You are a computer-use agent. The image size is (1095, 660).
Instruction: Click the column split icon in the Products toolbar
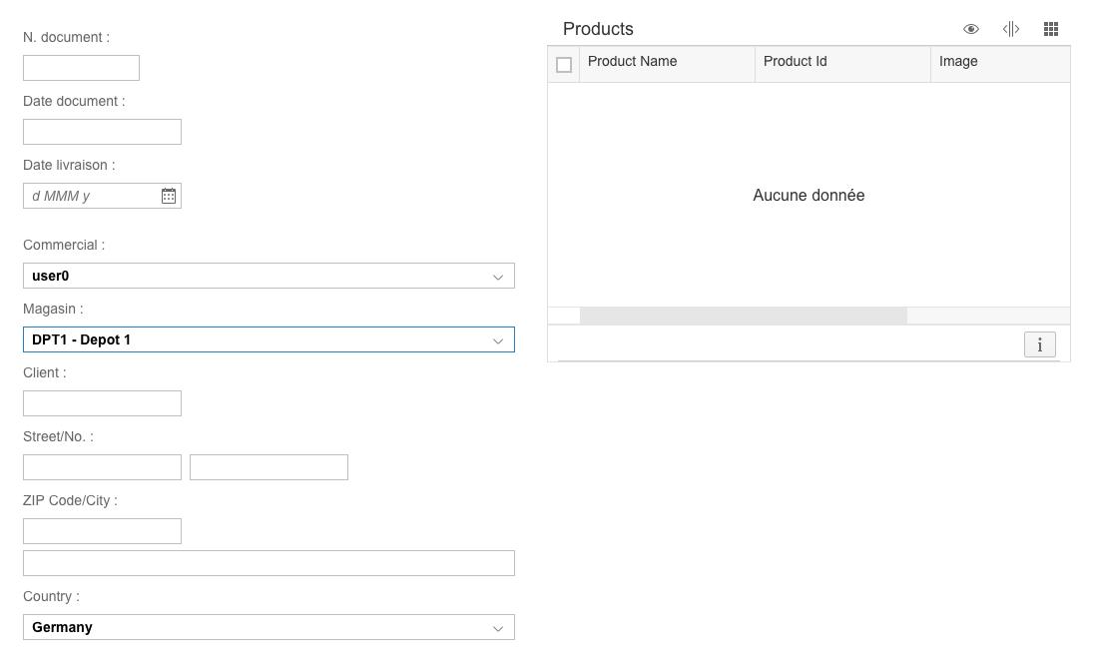pyautogui.click(x=1010, y=29)
